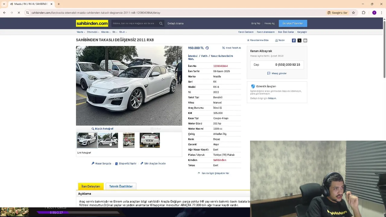386x217 pixels.
Task: Open Karşılaştır menu item
Action: click(302, 32)
